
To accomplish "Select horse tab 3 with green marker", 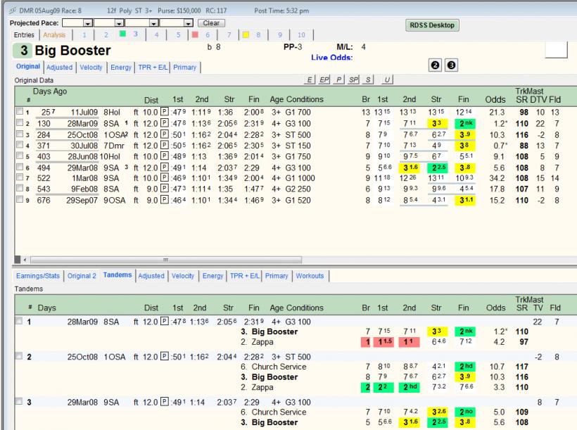I will [132, 34].
